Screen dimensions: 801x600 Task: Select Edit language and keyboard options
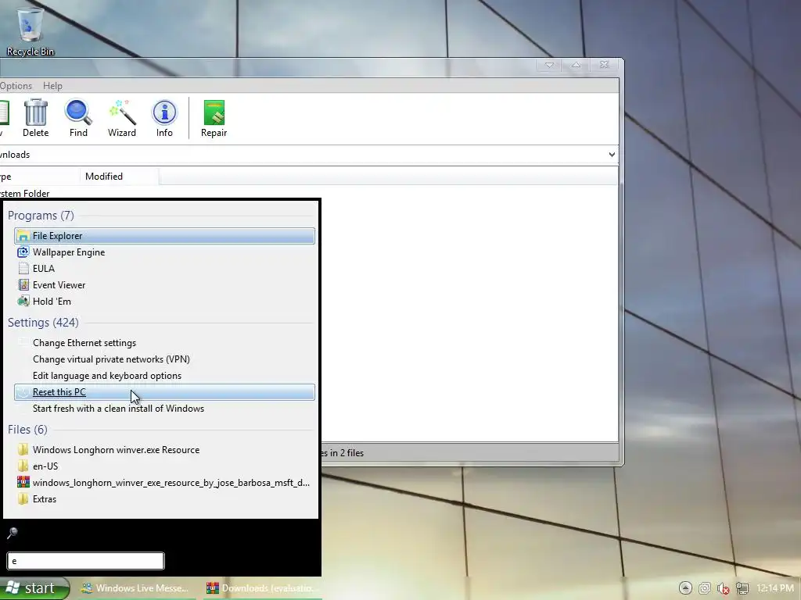pos(164,376)
